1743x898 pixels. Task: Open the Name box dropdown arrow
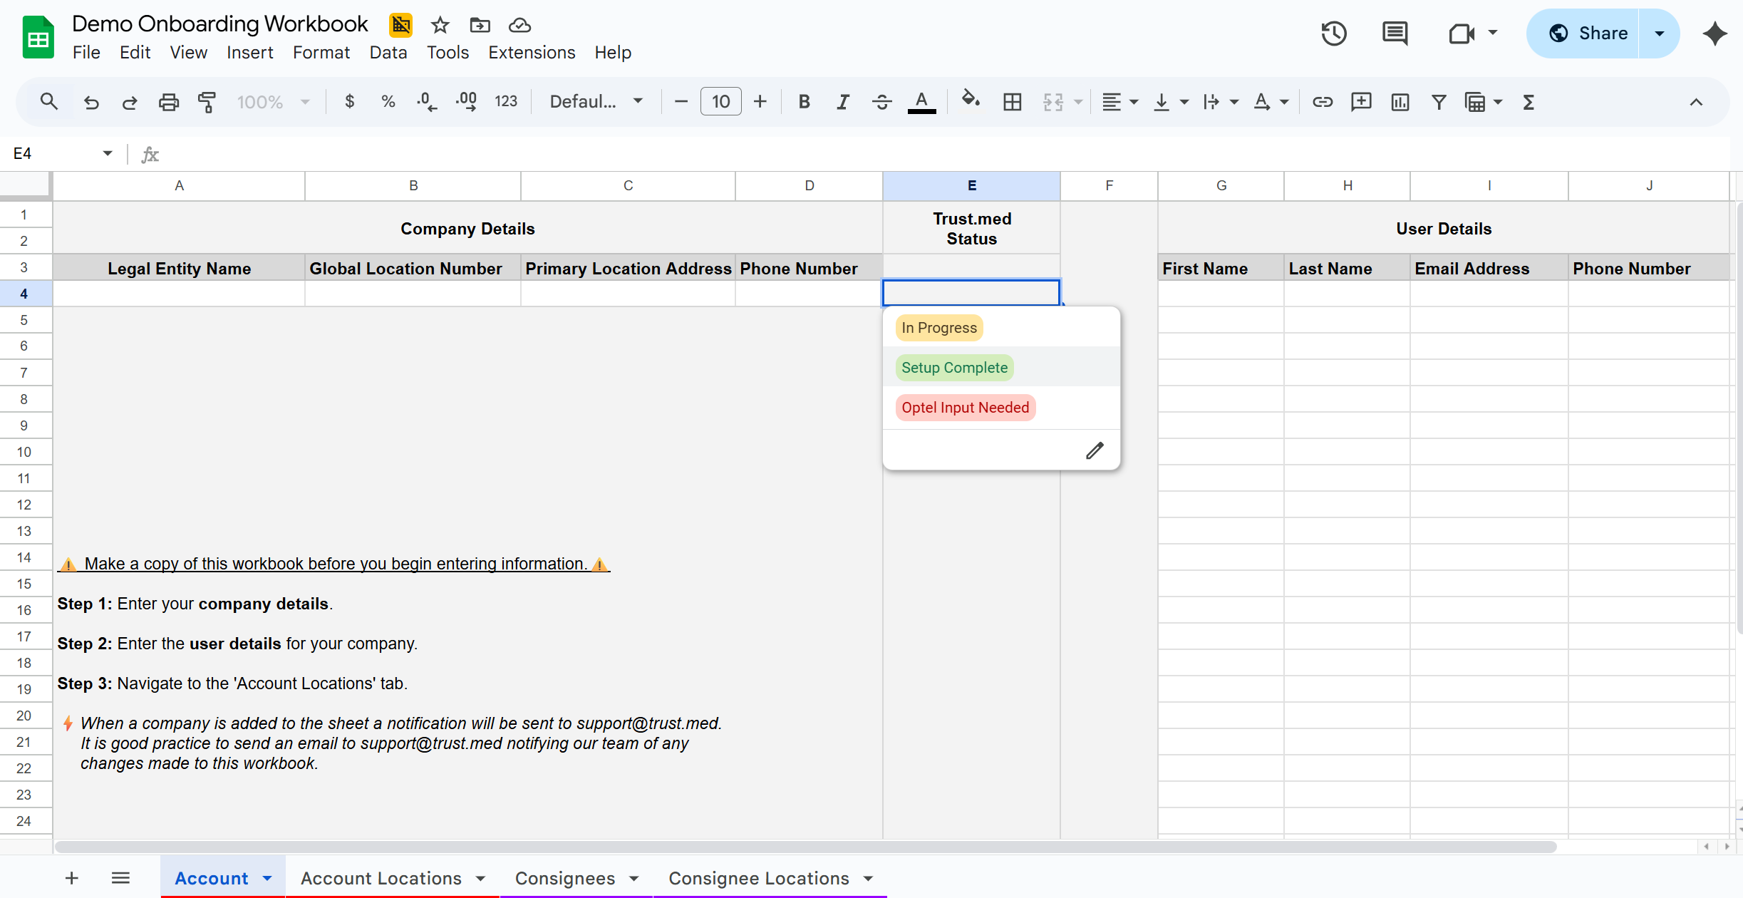coord(108,153)
